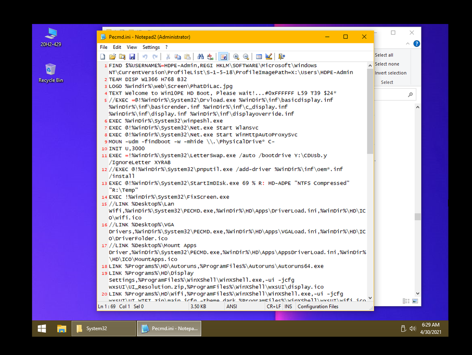472x355 pixels.
Task: Click the Undo arrow in Notepad2 toolbar
Action: pos(145,57)
